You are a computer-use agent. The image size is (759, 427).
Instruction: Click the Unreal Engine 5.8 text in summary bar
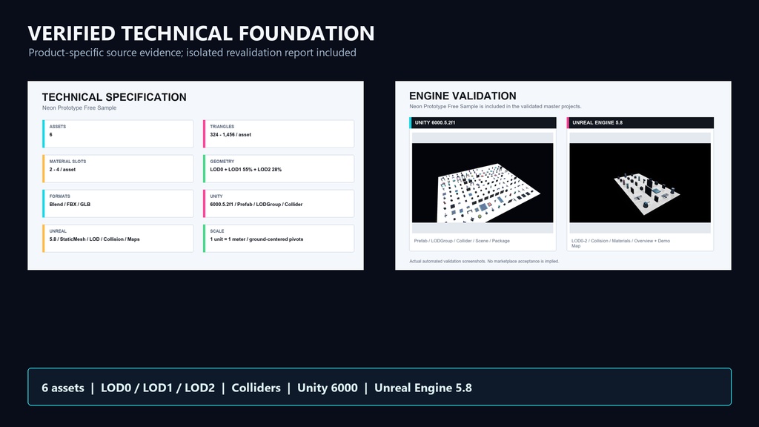(x=423, y=388)
